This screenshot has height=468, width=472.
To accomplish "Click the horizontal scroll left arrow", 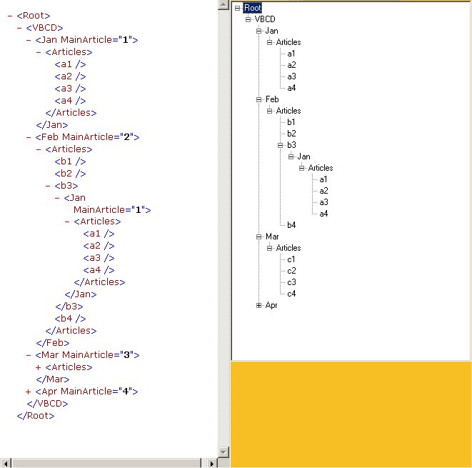I will click(6, 464).
